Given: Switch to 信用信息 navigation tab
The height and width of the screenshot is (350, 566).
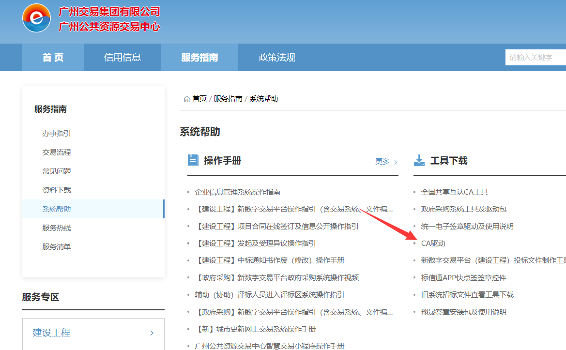Looking at the screenshot, I should click(x=122, y=58).
